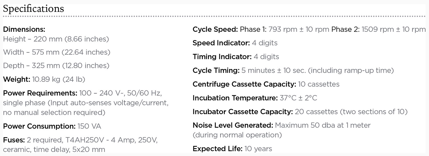Image resolution: width=429 pixels, height=156 pixels.
Task: Click the Speed Indicator label
Action: click(x=221, y=43)
